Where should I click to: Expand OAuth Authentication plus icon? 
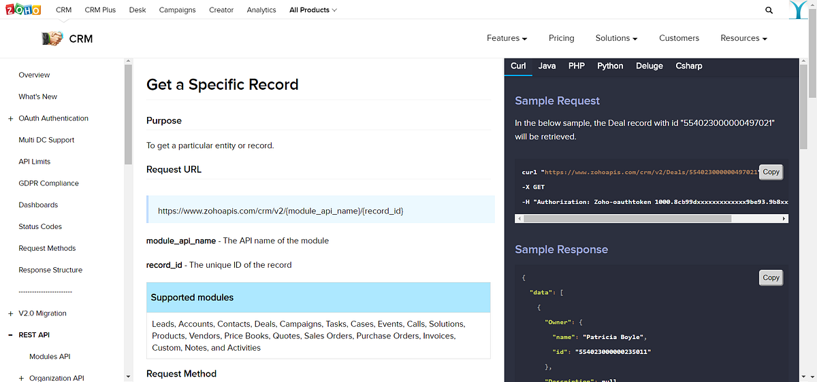pos(10,119)
